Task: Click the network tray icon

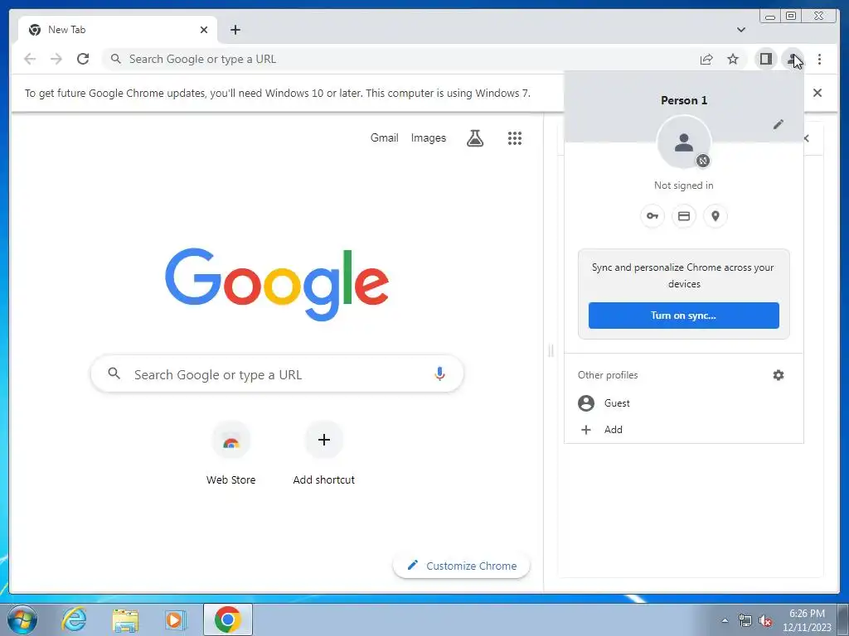Action: 745,621
